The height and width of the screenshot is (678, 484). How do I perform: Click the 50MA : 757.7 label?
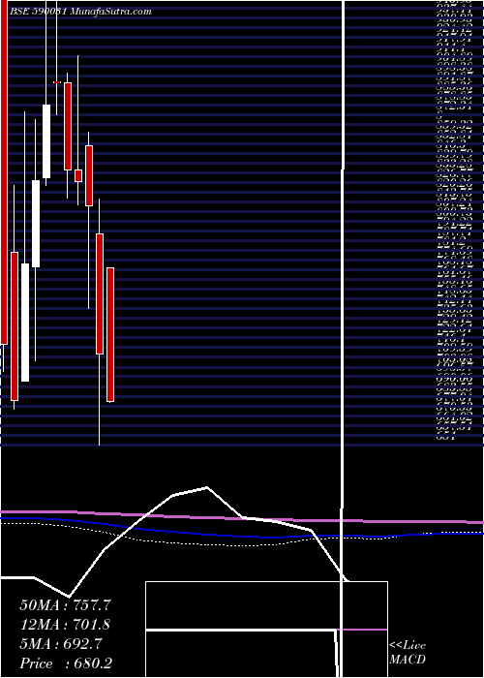tap(65, 605)
